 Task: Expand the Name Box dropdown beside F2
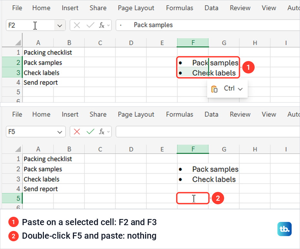(60, 25)
